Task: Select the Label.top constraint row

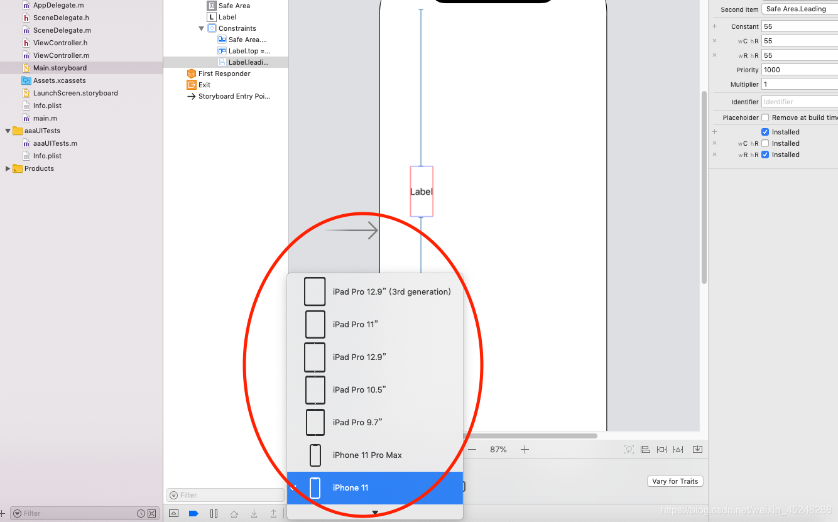Action: click(x=249, y=51)
